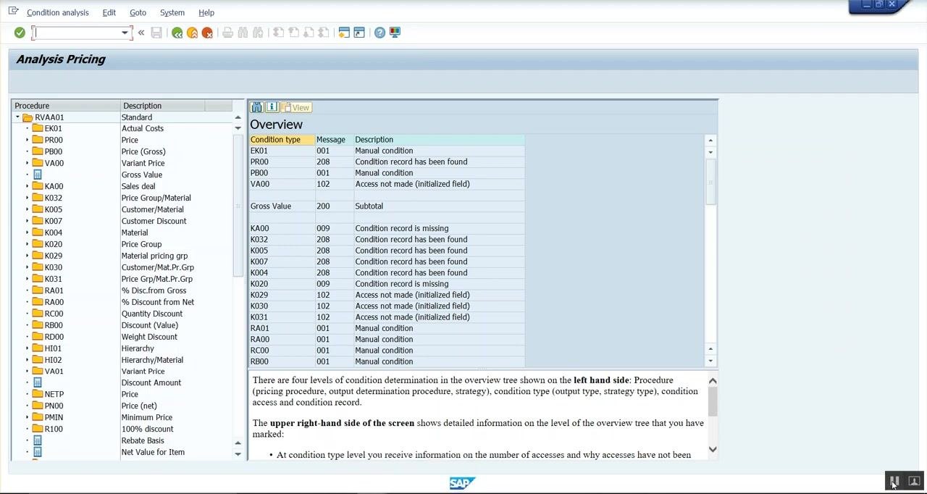This screenshot has width=927, height=494.
Task: Click the Find icon in Overview panel
Action: (x=256, y=107)
